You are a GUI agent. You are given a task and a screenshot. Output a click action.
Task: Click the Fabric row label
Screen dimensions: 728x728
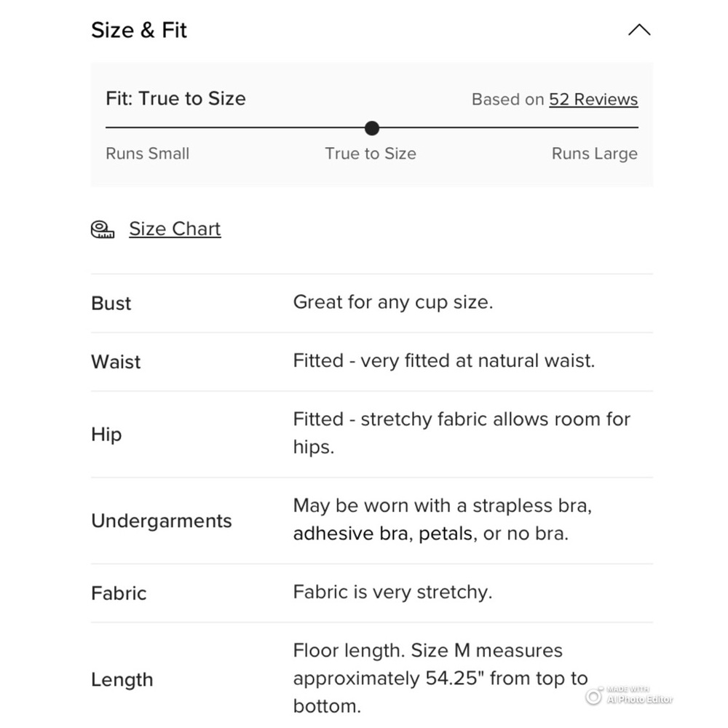point(119,593)
